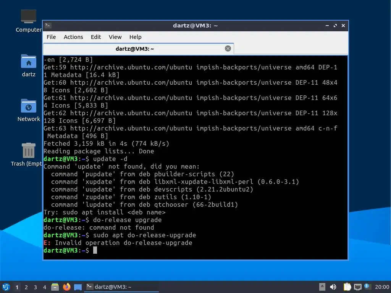Minimize the terminal window
Viewport: 391px width, 293px height.
[x=327, y=26]
